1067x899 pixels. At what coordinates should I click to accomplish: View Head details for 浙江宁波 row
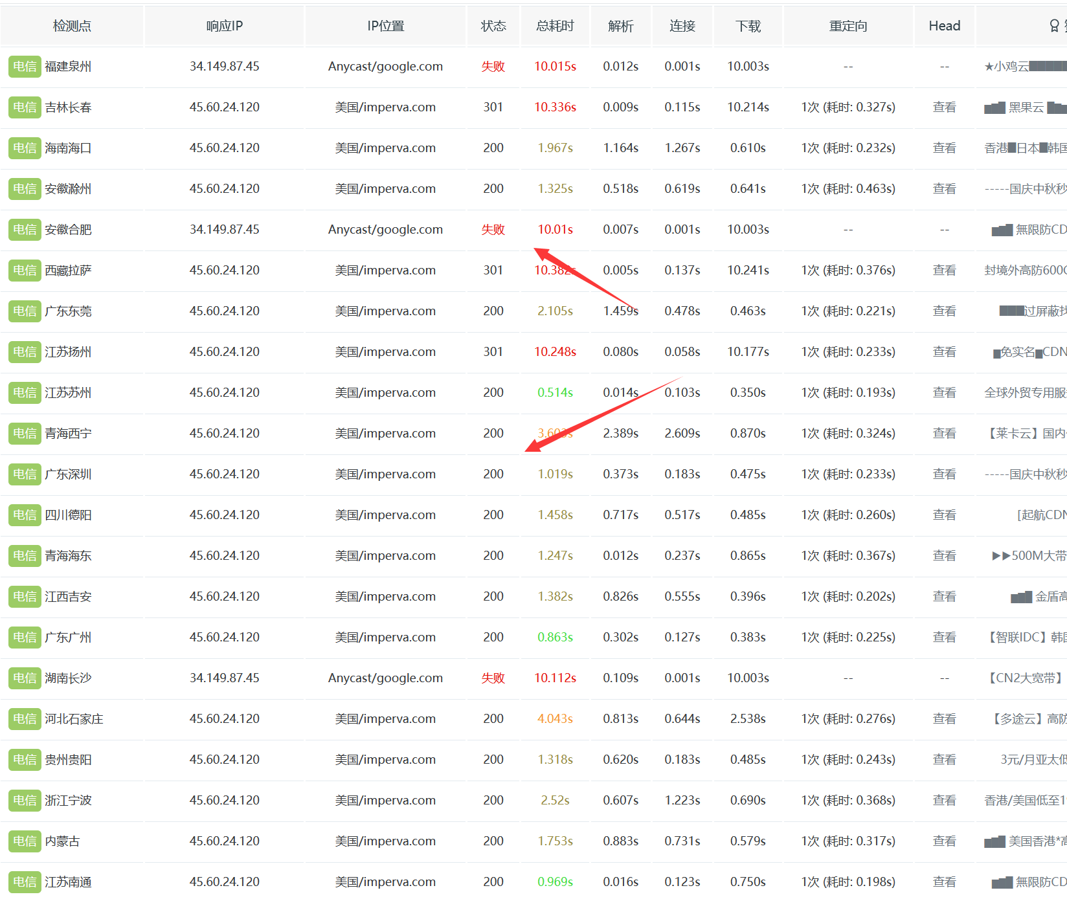coord(944,801)
